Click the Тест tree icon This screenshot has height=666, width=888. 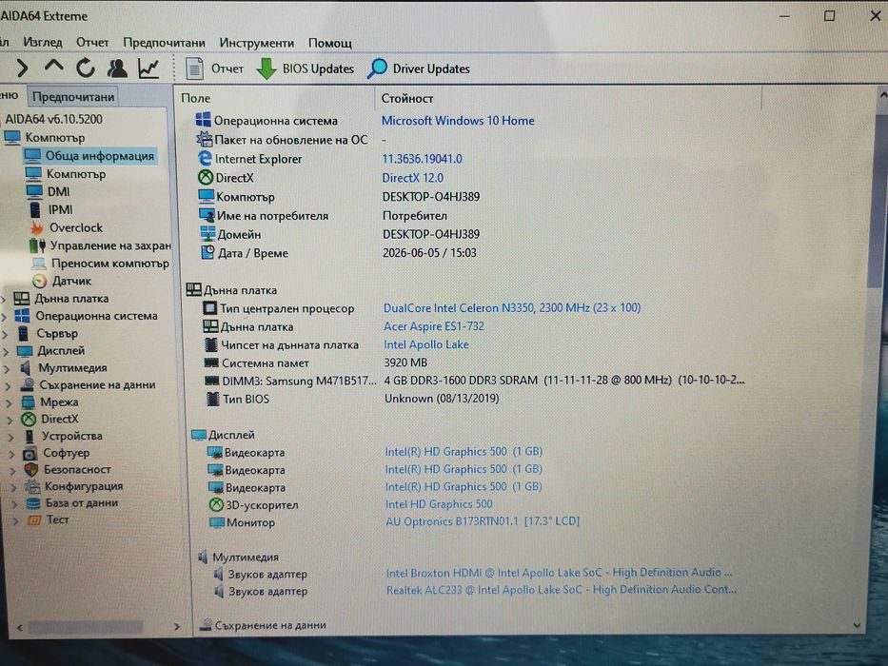pyautogui.click(x=34, y=519)
